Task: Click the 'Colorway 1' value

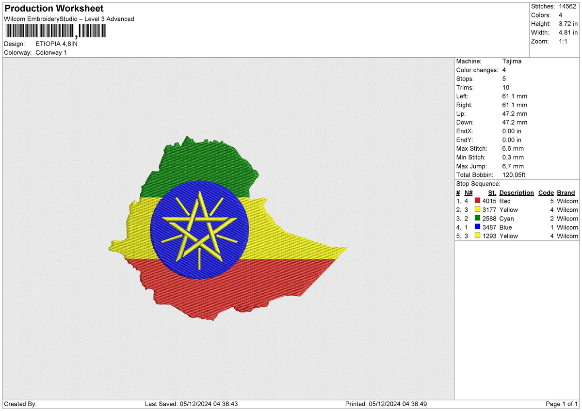Action: [51, 52]
